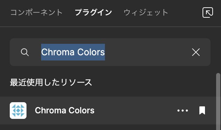Unsave Chroma Colors via the bookmark icon
Screen dimensions: 221x130
[x=202, y=111]
